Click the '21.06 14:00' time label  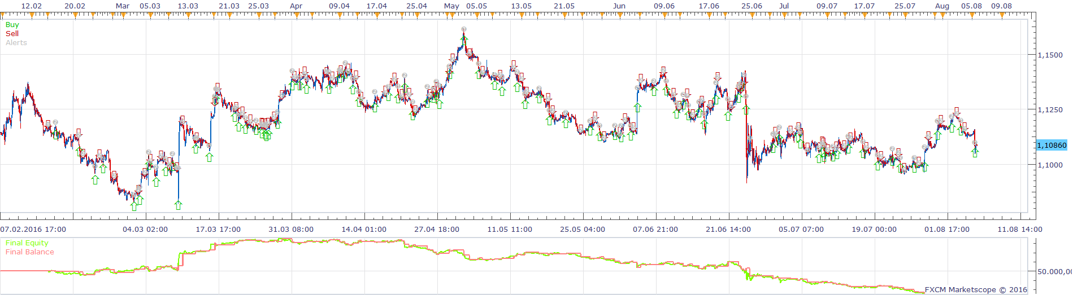coord(728,229)
